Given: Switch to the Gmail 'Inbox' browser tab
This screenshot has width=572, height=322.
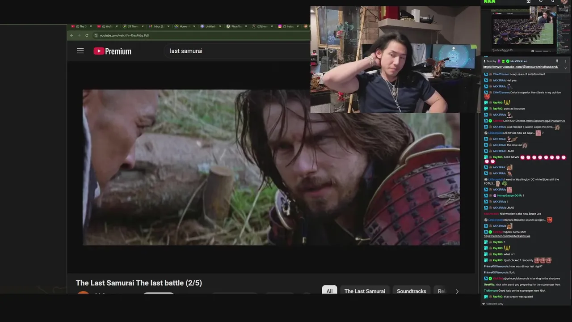Looking at the screenshot, I should [159, 26].
